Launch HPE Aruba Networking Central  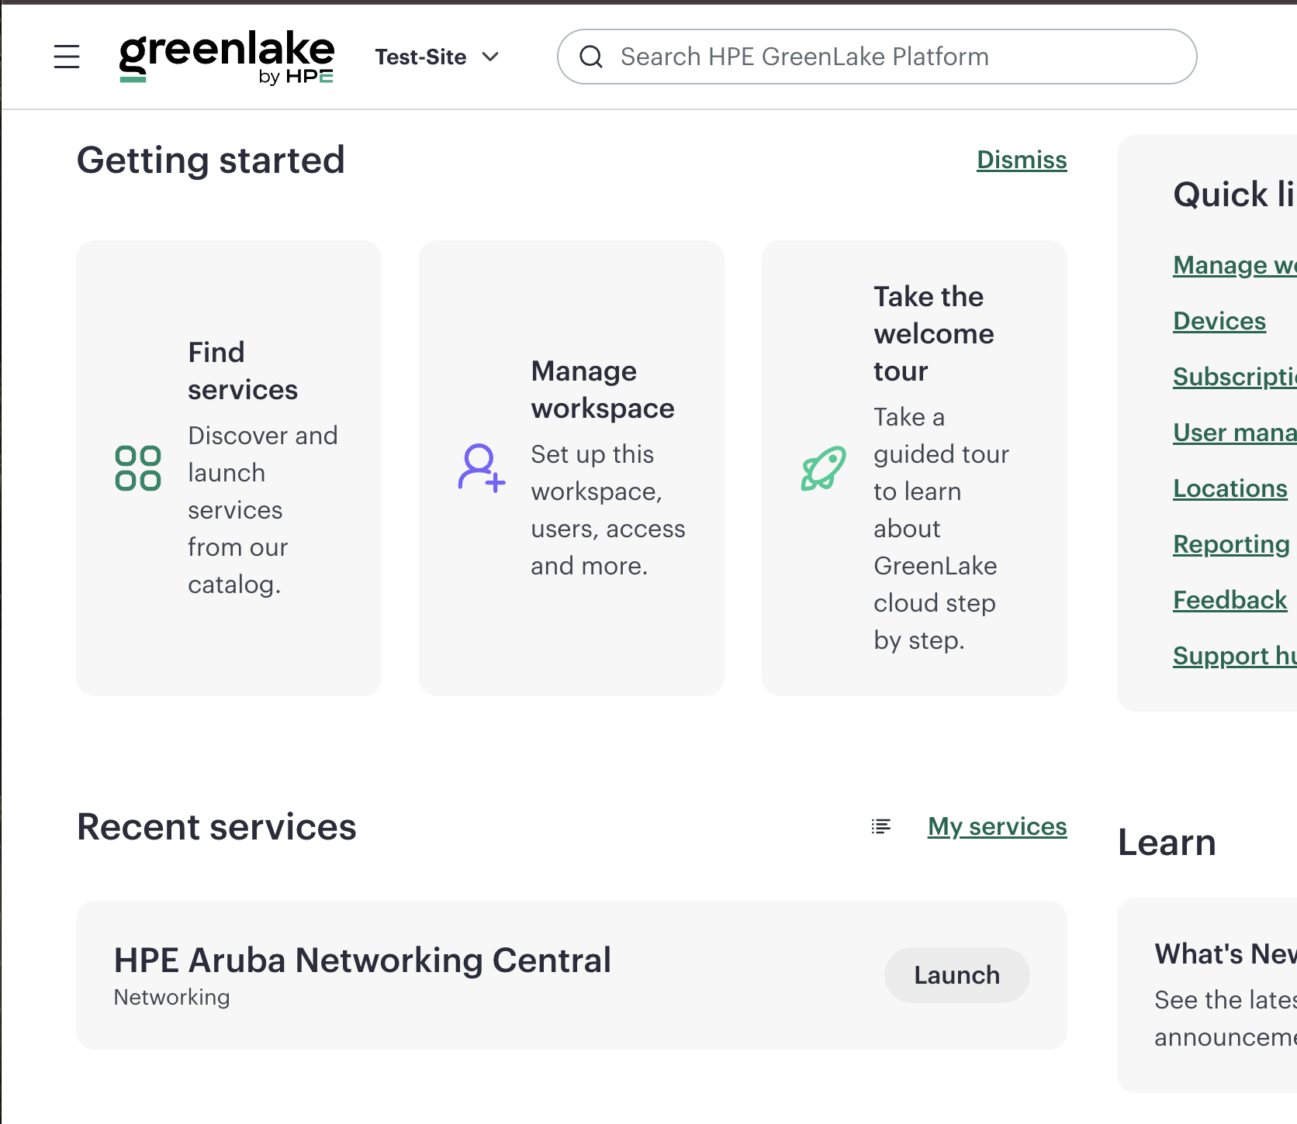coord(957,975)
